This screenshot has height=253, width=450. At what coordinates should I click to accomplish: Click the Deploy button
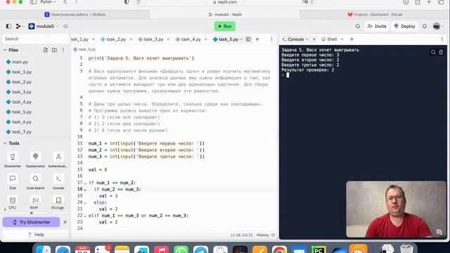point(404,27)
